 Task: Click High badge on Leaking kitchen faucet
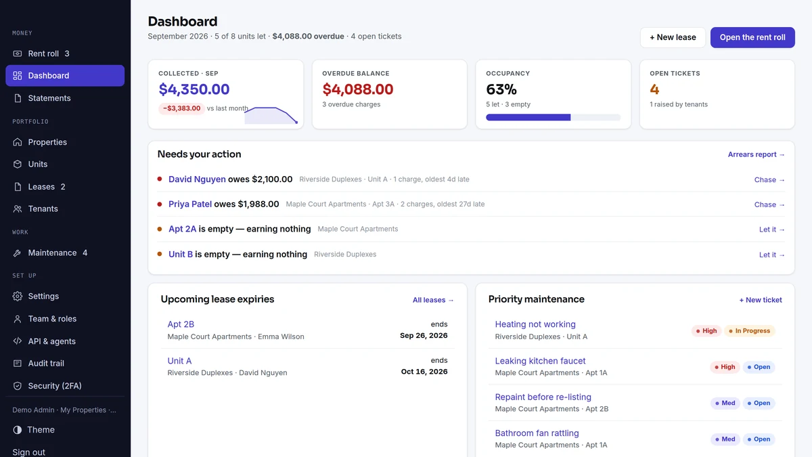724,367
